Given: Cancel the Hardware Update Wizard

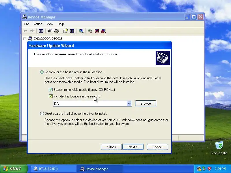Looking at the screenshot, I should (157, 147).
